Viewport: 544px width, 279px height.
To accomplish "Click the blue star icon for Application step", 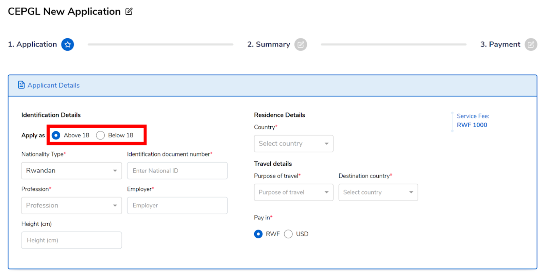I will 68,44.
